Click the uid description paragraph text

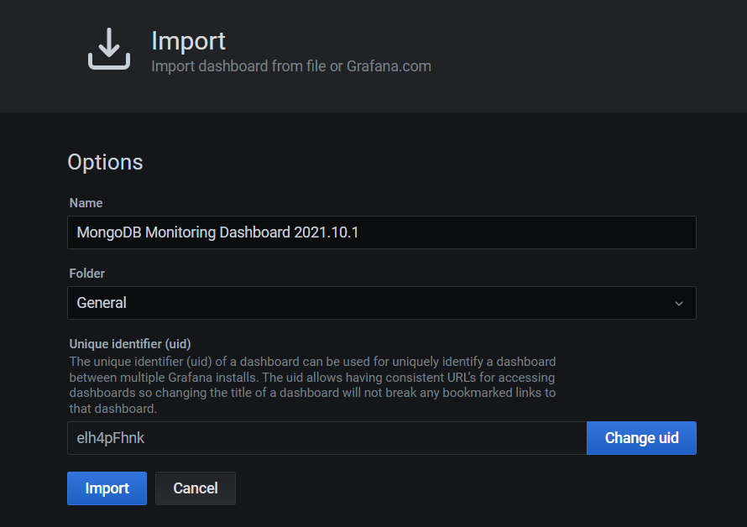pyautogui.click(x=312, y=385)
